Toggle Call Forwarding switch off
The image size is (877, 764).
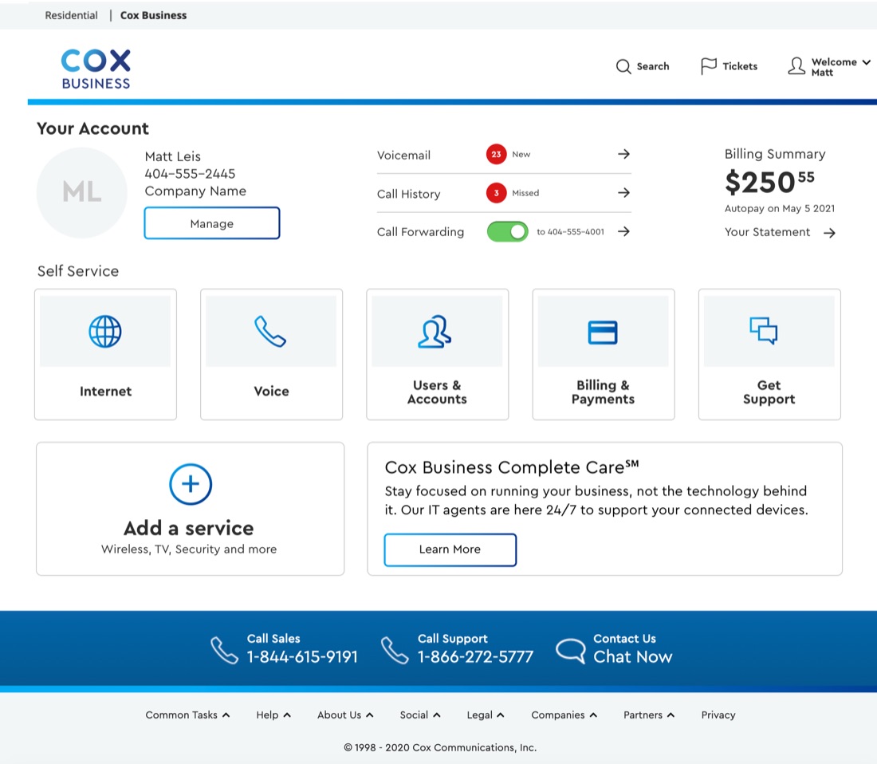tap(507, 231)
